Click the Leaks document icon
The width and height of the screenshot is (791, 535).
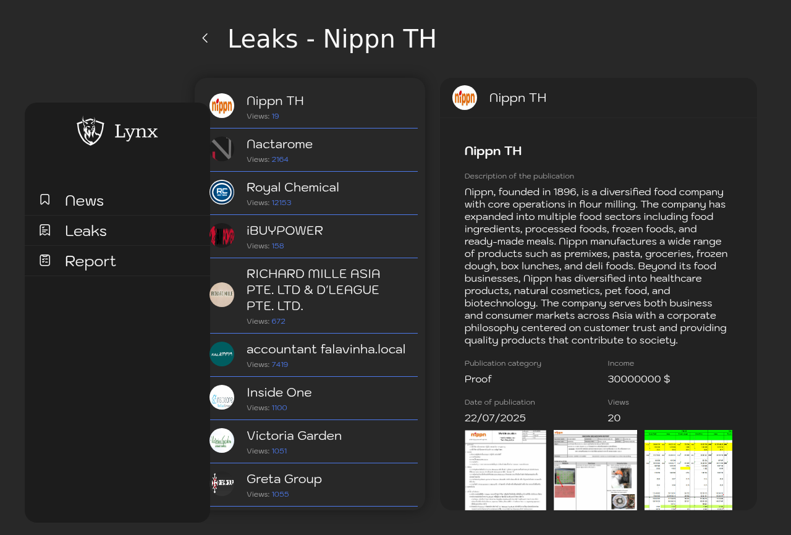coord(45,230)
